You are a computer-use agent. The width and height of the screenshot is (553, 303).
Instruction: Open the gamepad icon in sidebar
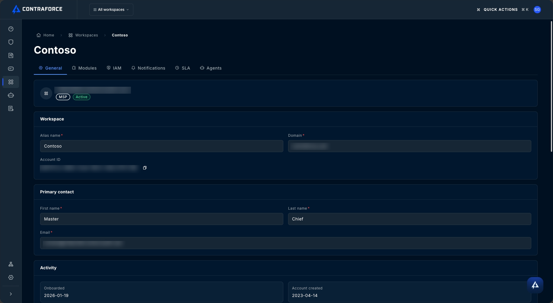tap(11, 69)
